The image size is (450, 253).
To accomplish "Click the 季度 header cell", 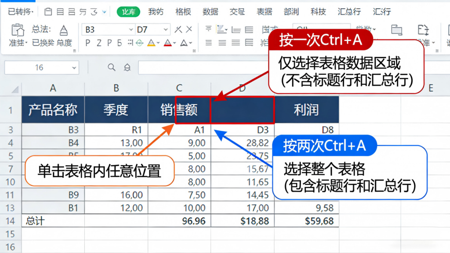I will point(116,110).
